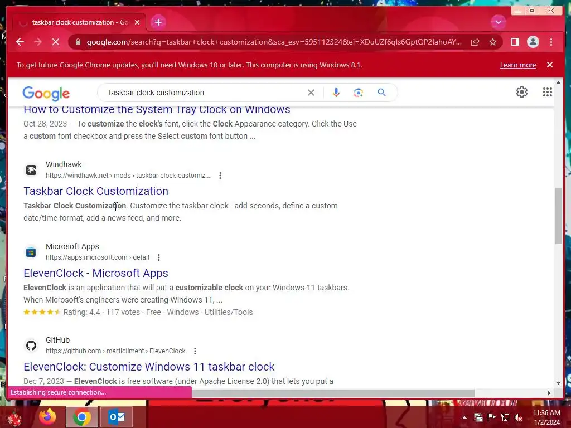Open Google quick settings gear

522,92
